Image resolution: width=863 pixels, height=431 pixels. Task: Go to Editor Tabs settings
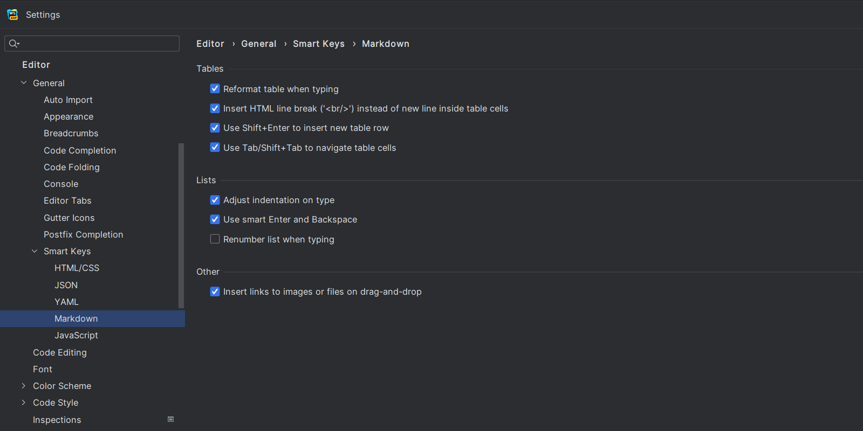pyautogui.click(x=67, y=200)
